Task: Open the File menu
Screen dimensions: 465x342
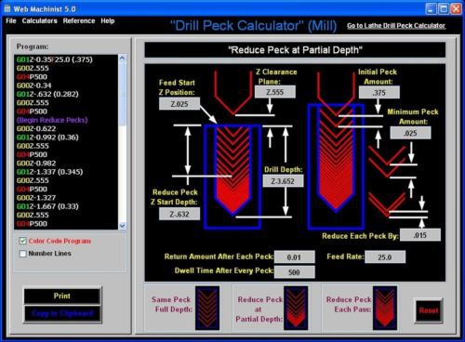Action: [11, 20]
